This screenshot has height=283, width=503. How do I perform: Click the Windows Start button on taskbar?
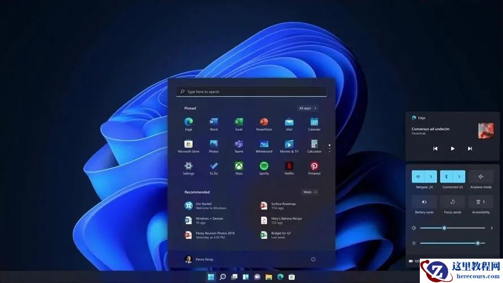pos(210,277)
